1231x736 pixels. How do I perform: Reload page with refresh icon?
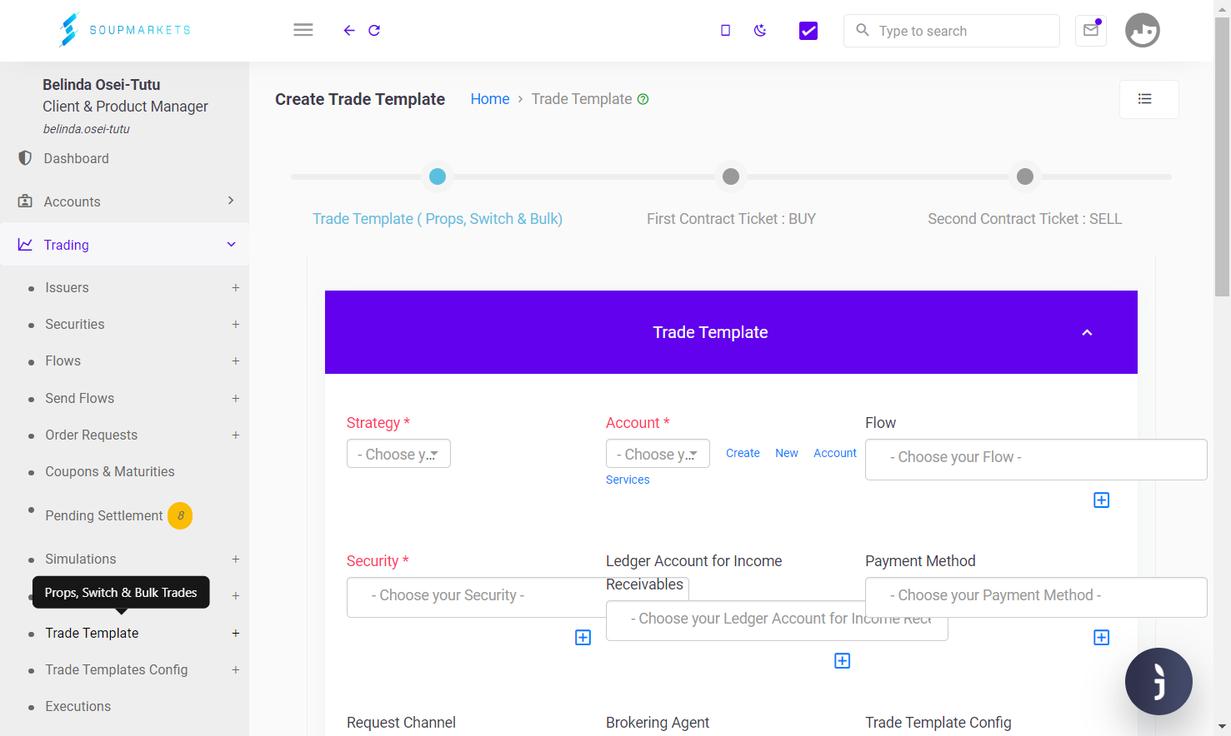click(374, 30)
